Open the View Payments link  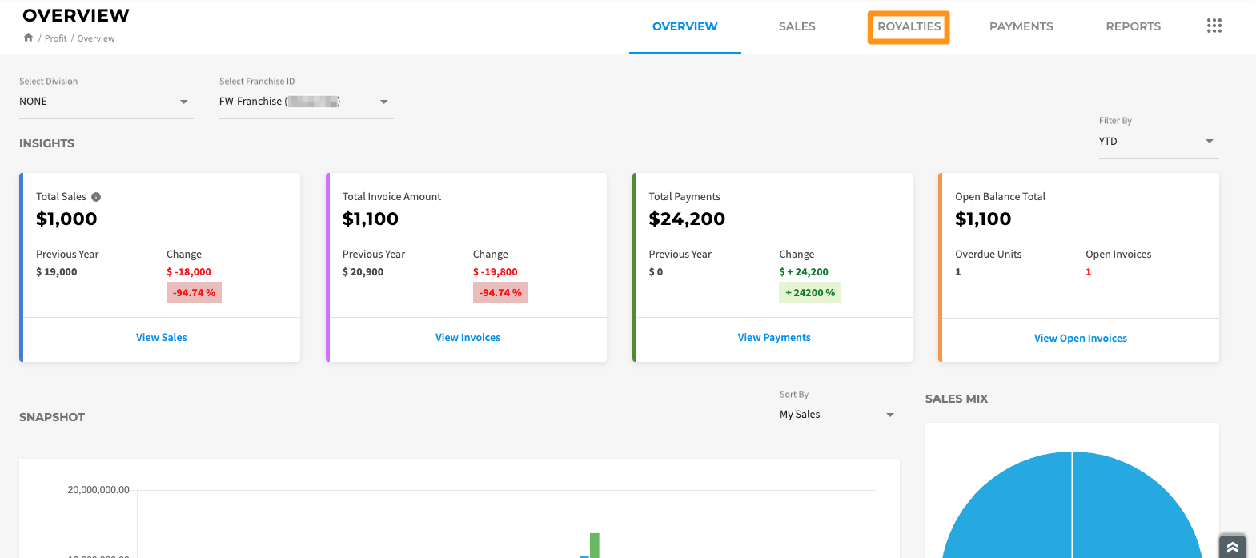(x=774, y=338)
